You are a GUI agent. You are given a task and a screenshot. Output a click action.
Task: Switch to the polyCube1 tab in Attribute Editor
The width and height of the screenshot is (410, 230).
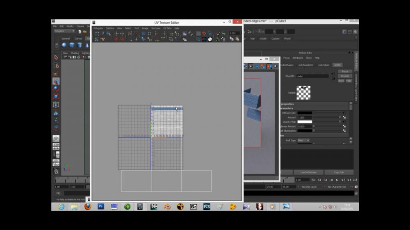[324, 65]
